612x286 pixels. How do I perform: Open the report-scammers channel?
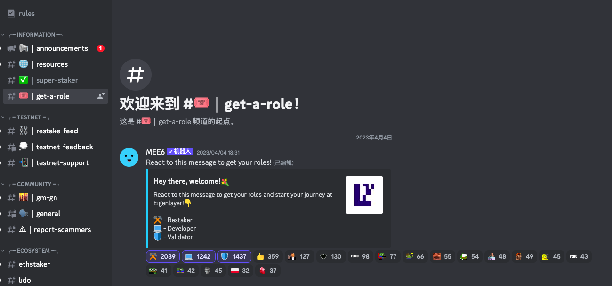pos(55,230)
